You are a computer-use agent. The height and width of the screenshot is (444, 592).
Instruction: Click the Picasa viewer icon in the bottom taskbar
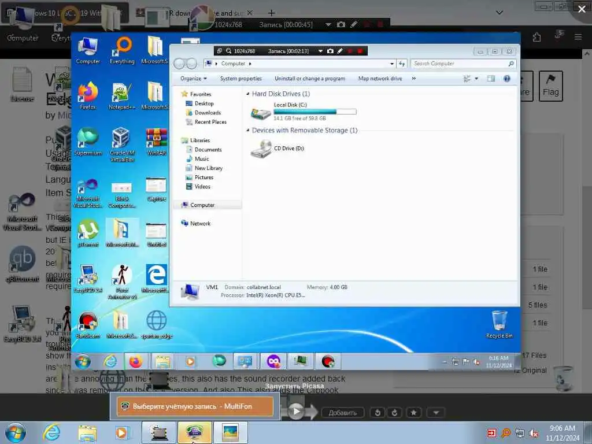pyautogui.click(x=230, y=432)
